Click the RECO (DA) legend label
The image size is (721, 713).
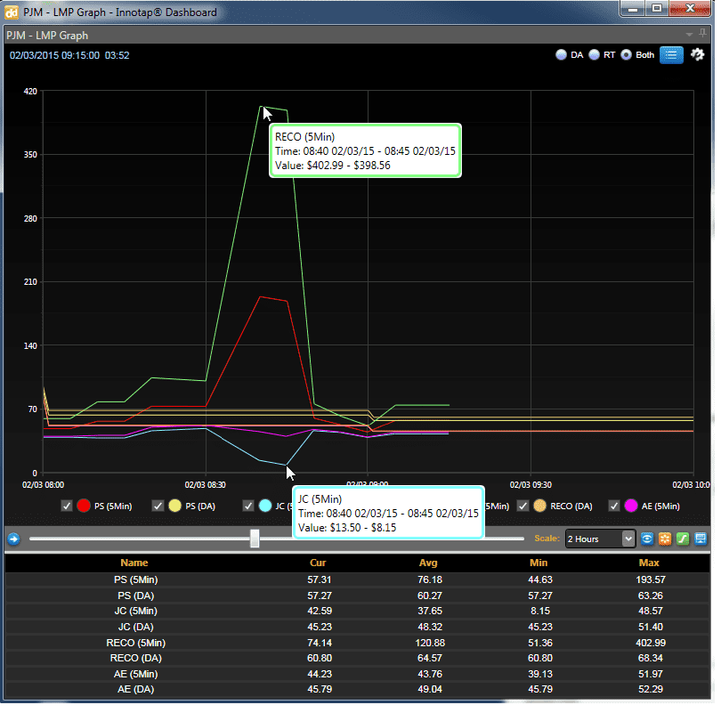(x=571, y=506)
